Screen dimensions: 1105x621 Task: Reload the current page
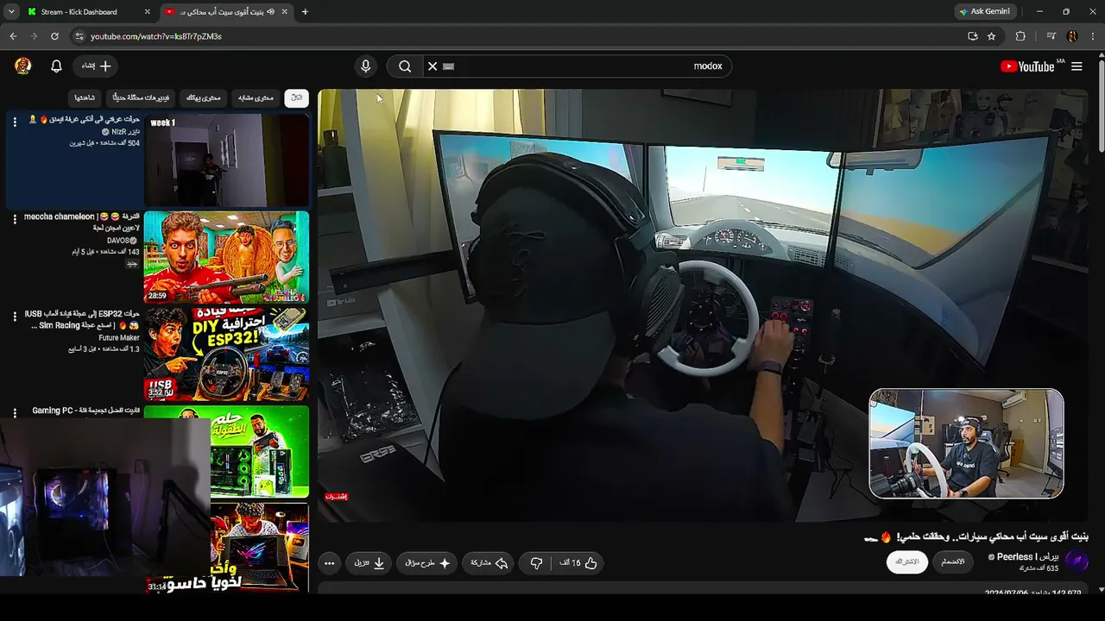click(54, 36)
